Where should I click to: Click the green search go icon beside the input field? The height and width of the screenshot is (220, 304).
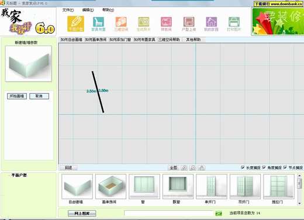(219, 213)
